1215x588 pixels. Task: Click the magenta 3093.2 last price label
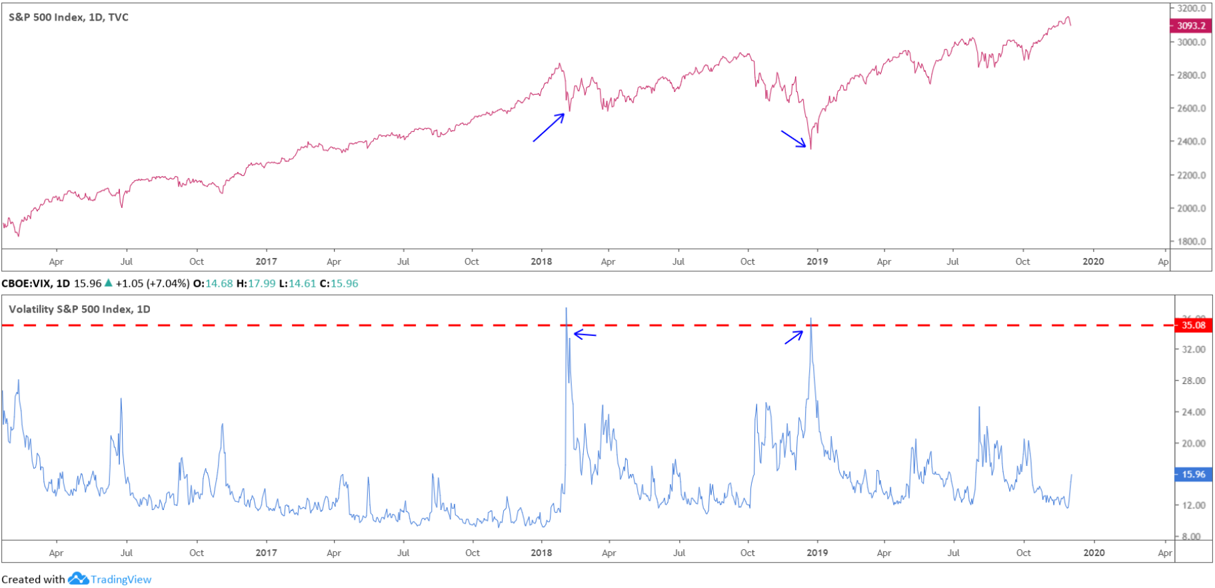pos(1191,26)
